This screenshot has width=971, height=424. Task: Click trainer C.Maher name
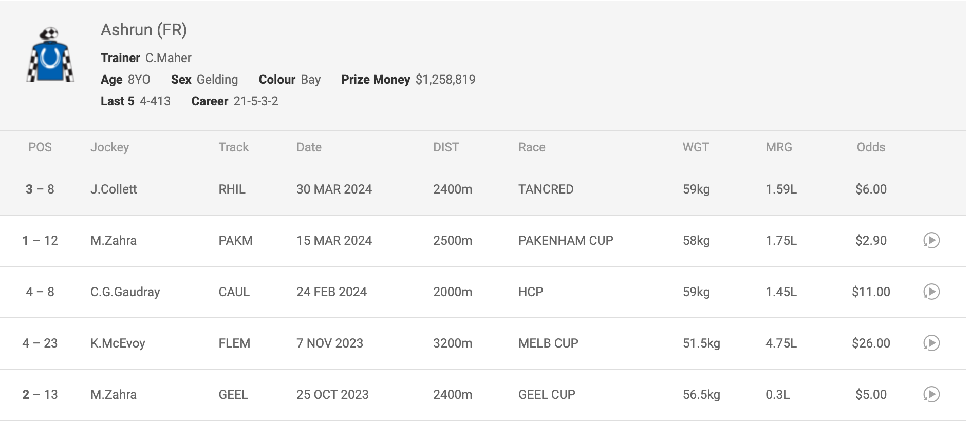169,58
